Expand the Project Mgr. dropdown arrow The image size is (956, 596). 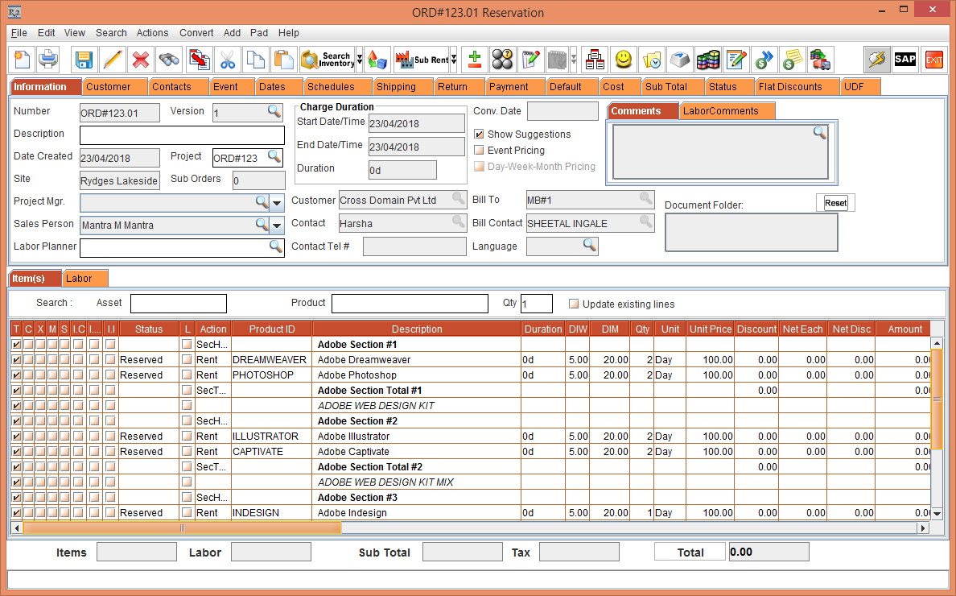277,202
